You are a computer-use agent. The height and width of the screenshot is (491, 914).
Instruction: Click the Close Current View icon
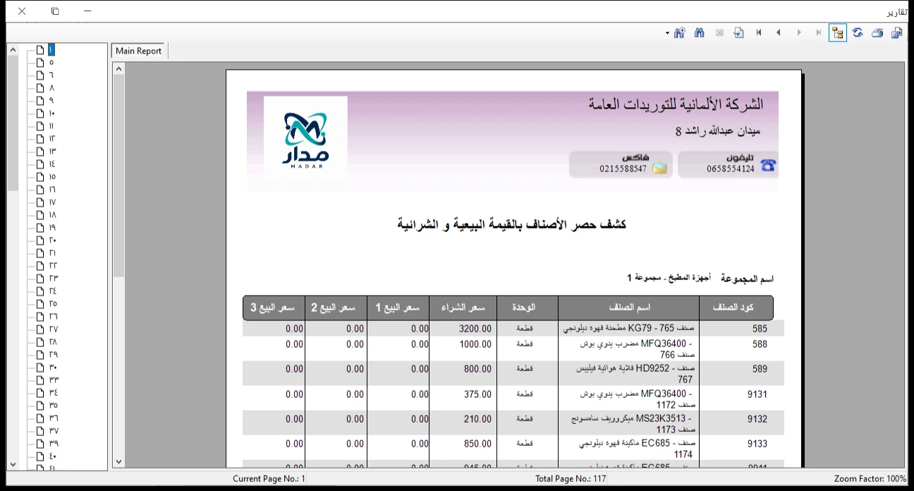click(719, 32)
